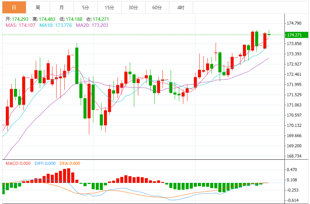Click the 开:174.293 open price value
This screenshot has width=310, height=204.
tap(17, 19)
